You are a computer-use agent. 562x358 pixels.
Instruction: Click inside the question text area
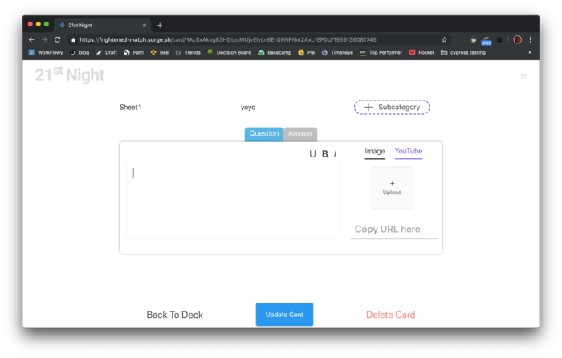point(232,199)
